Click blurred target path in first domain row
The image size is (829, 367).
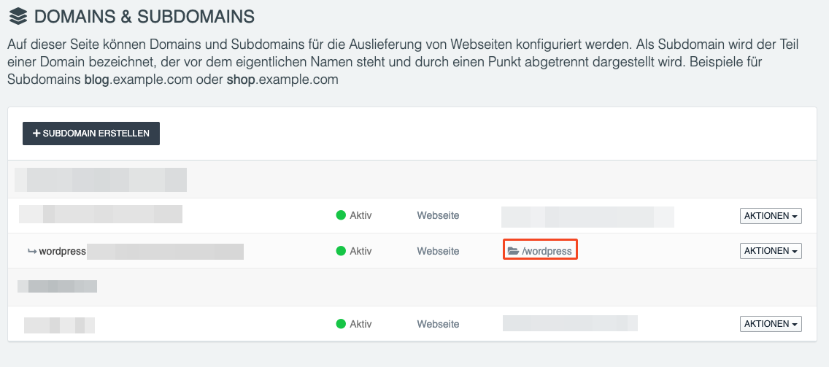(587, 217)
